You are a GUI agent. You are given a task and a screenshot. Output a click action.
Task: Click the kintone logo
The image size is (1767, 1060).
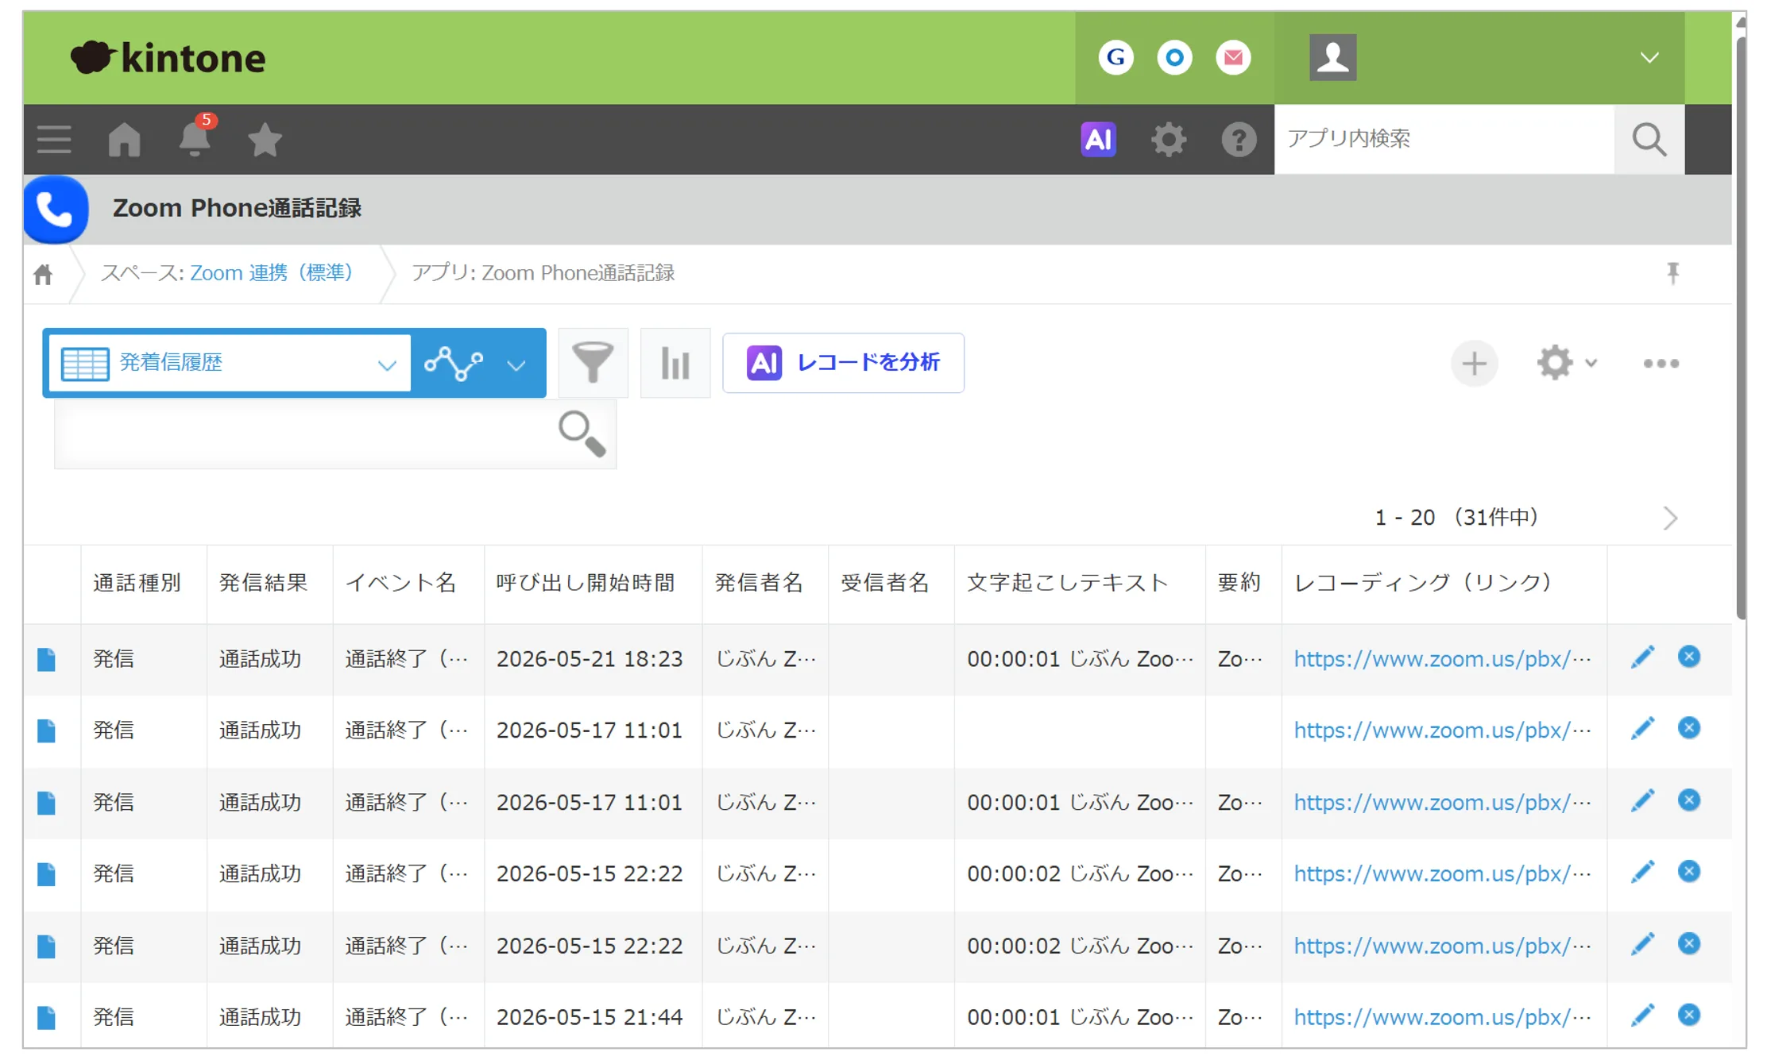[168, 58]
